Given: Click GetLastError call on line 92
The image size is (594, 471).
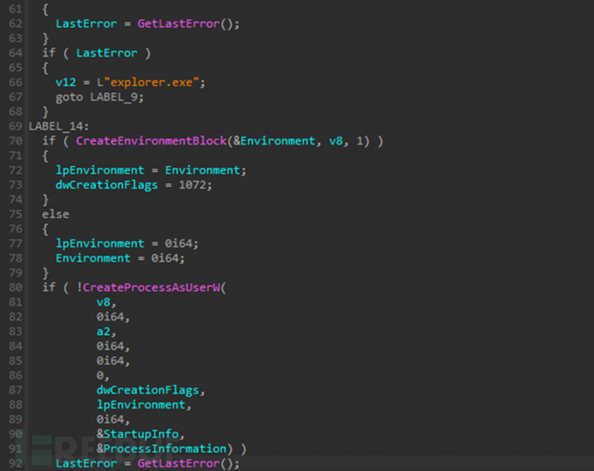Looking at the screenshot, I should [182, 463].
